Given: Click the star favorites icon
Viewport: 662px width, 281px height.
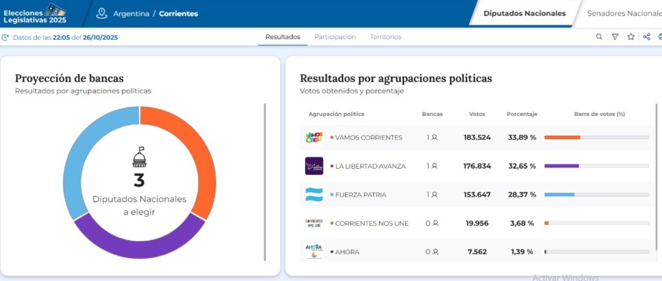Looking at the screenshot, I should (631, 37).
